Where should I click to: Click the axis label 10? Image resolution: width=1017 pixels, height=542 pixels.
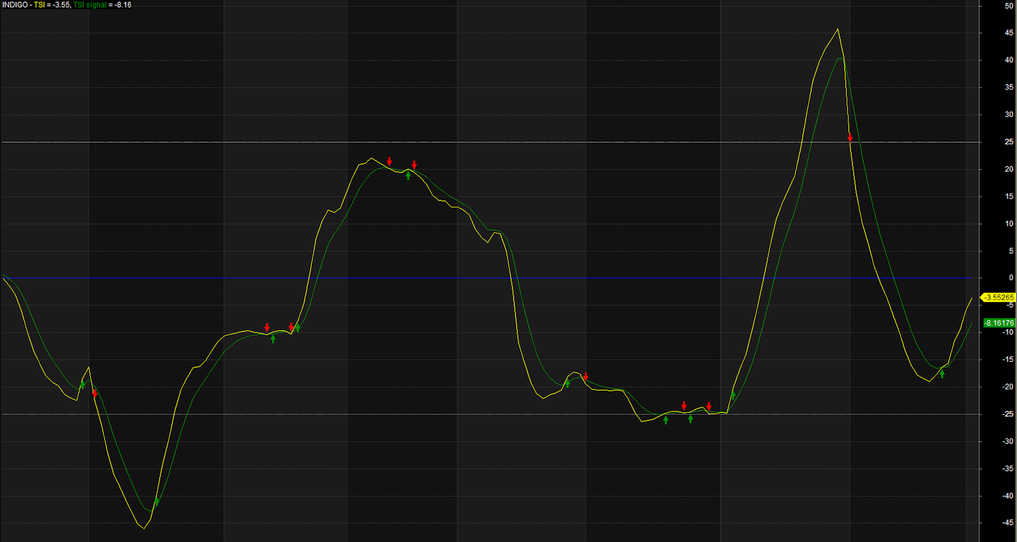pos(1009,224)
